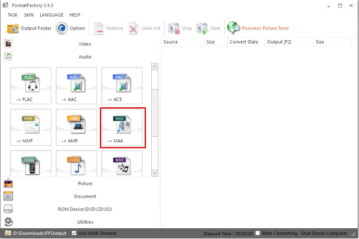The image size is (359, 239).
Task: Enable After Converting Shut Down Computer
Action: [x=257, y=233]
